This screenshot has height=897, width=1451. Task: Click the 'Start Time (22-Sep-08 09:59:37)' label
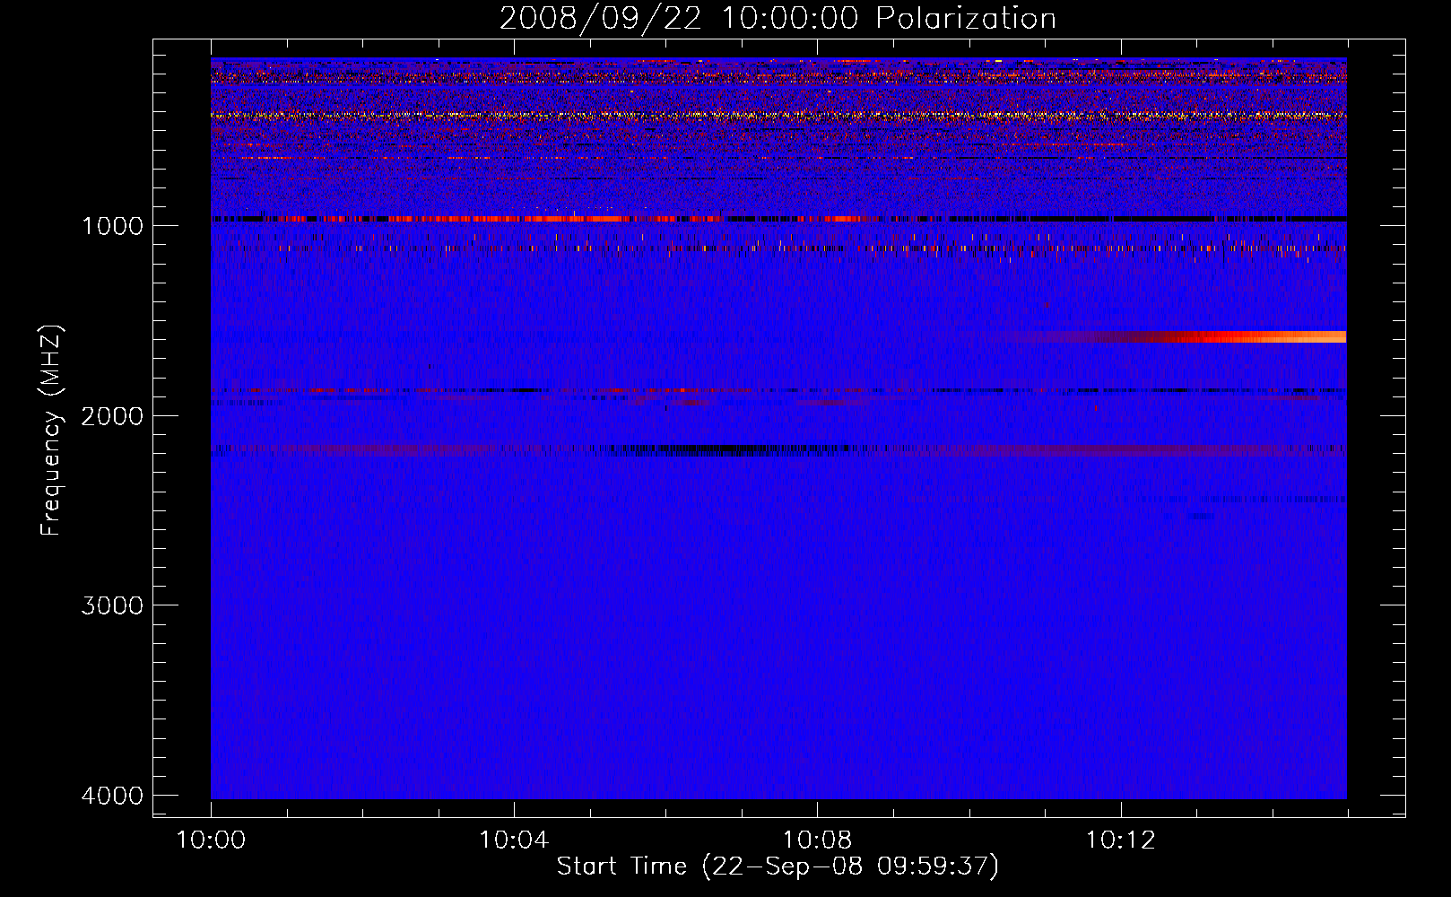point(778,867)
